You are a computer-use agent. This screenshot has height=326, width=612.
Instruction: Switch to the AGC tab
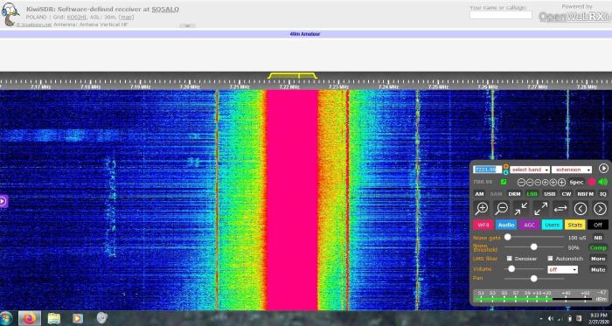tap(529, 225)
